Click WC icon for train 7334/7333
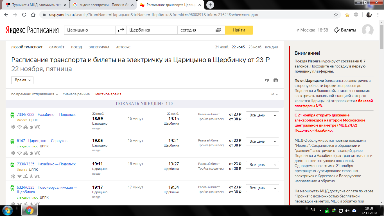This screenshot has height=216, width=384. 37,127
